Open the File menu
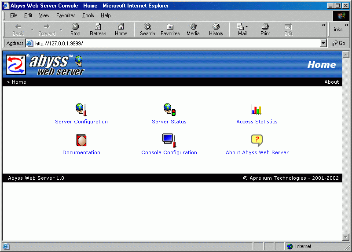This screenshot has width=352, height=252. point(14,15)
